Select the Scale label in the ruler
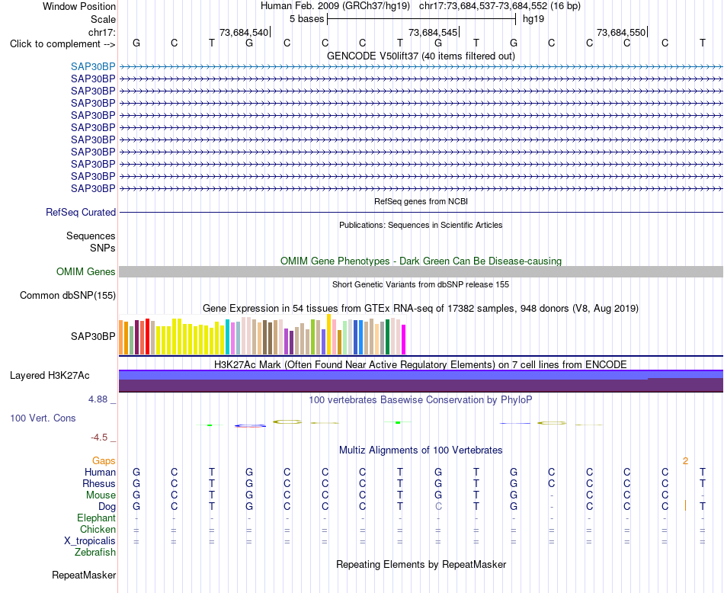Screen dimensions: 724x593 [x=103, y=19]
